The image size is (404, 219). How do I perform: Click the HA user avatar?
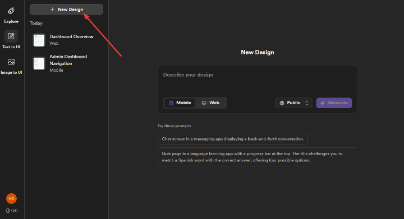click(11, 198)
